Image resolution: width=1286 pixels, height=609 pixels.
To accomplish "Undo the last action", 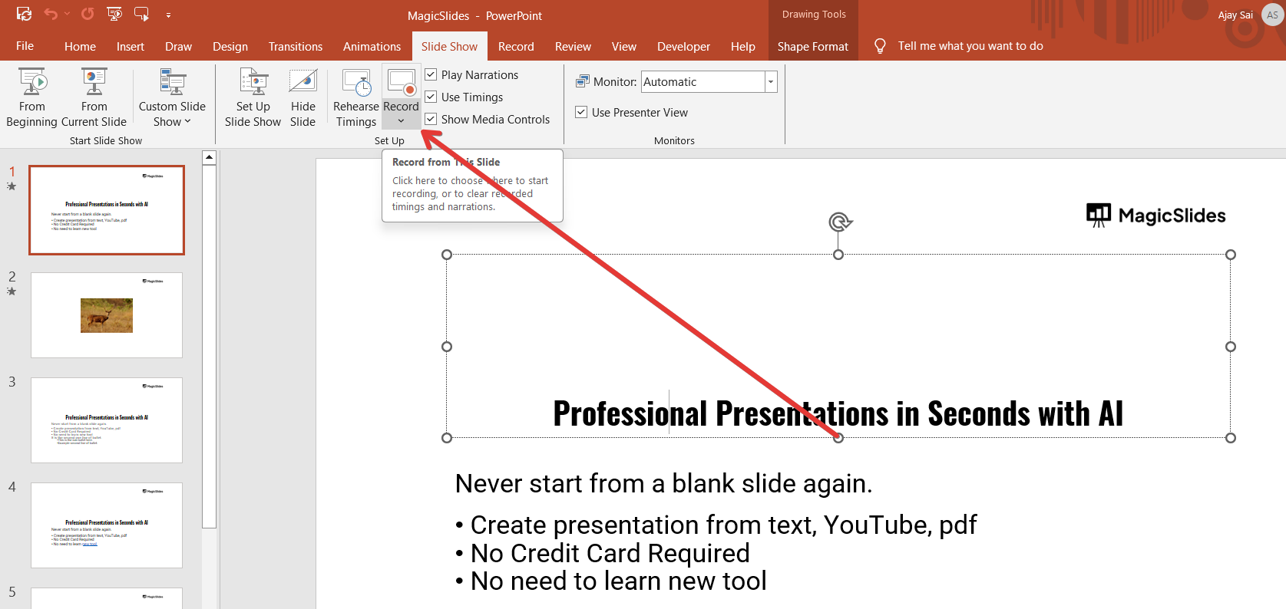I will (51, 14).
